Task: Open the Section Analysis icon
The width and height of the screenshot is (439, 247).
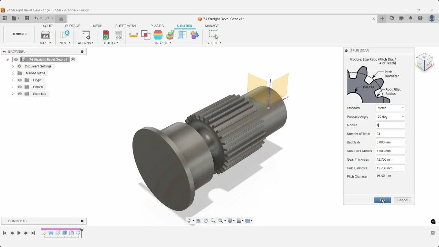Action: click(170, 35)
